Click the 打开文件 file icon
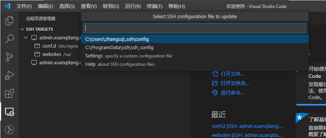326x138 pixels. [x=215, y=74]
